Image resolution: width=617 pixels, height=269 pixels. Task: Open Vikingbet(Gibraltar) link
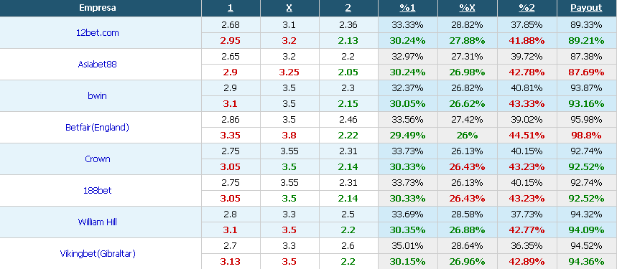tap(98, 254)
